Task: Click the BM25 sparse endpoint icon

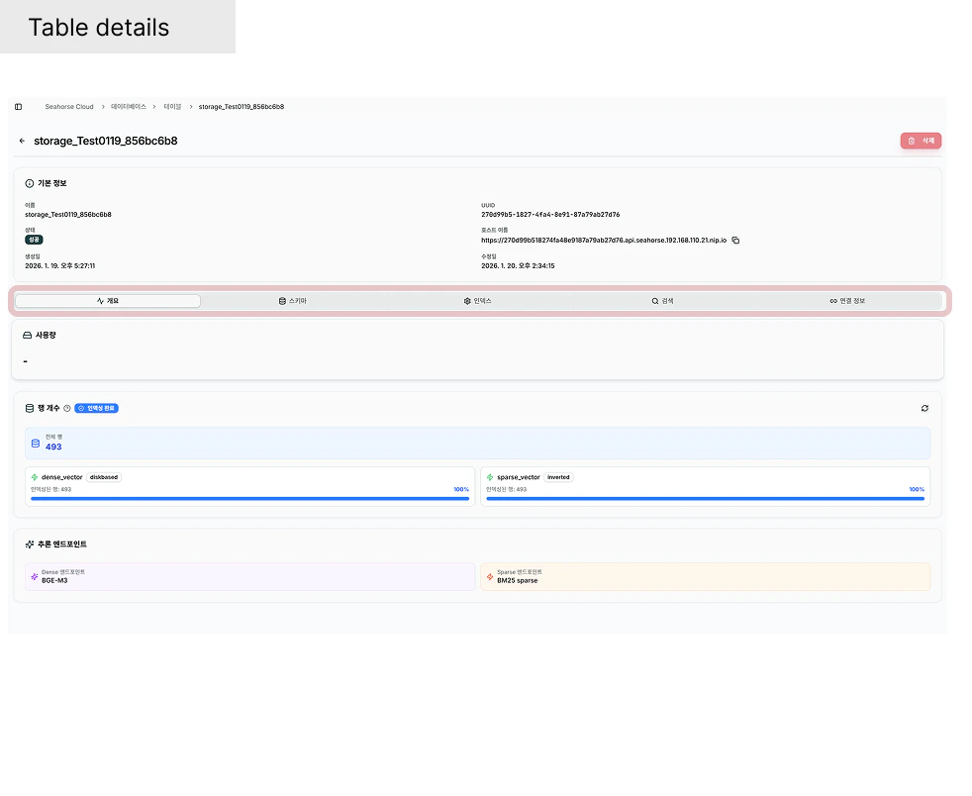Action: coord(490,576)
